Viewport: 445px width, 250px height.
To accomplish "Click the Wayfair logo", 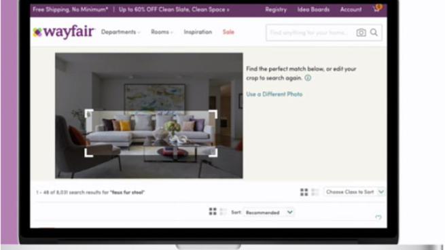I will pos(63,32).
